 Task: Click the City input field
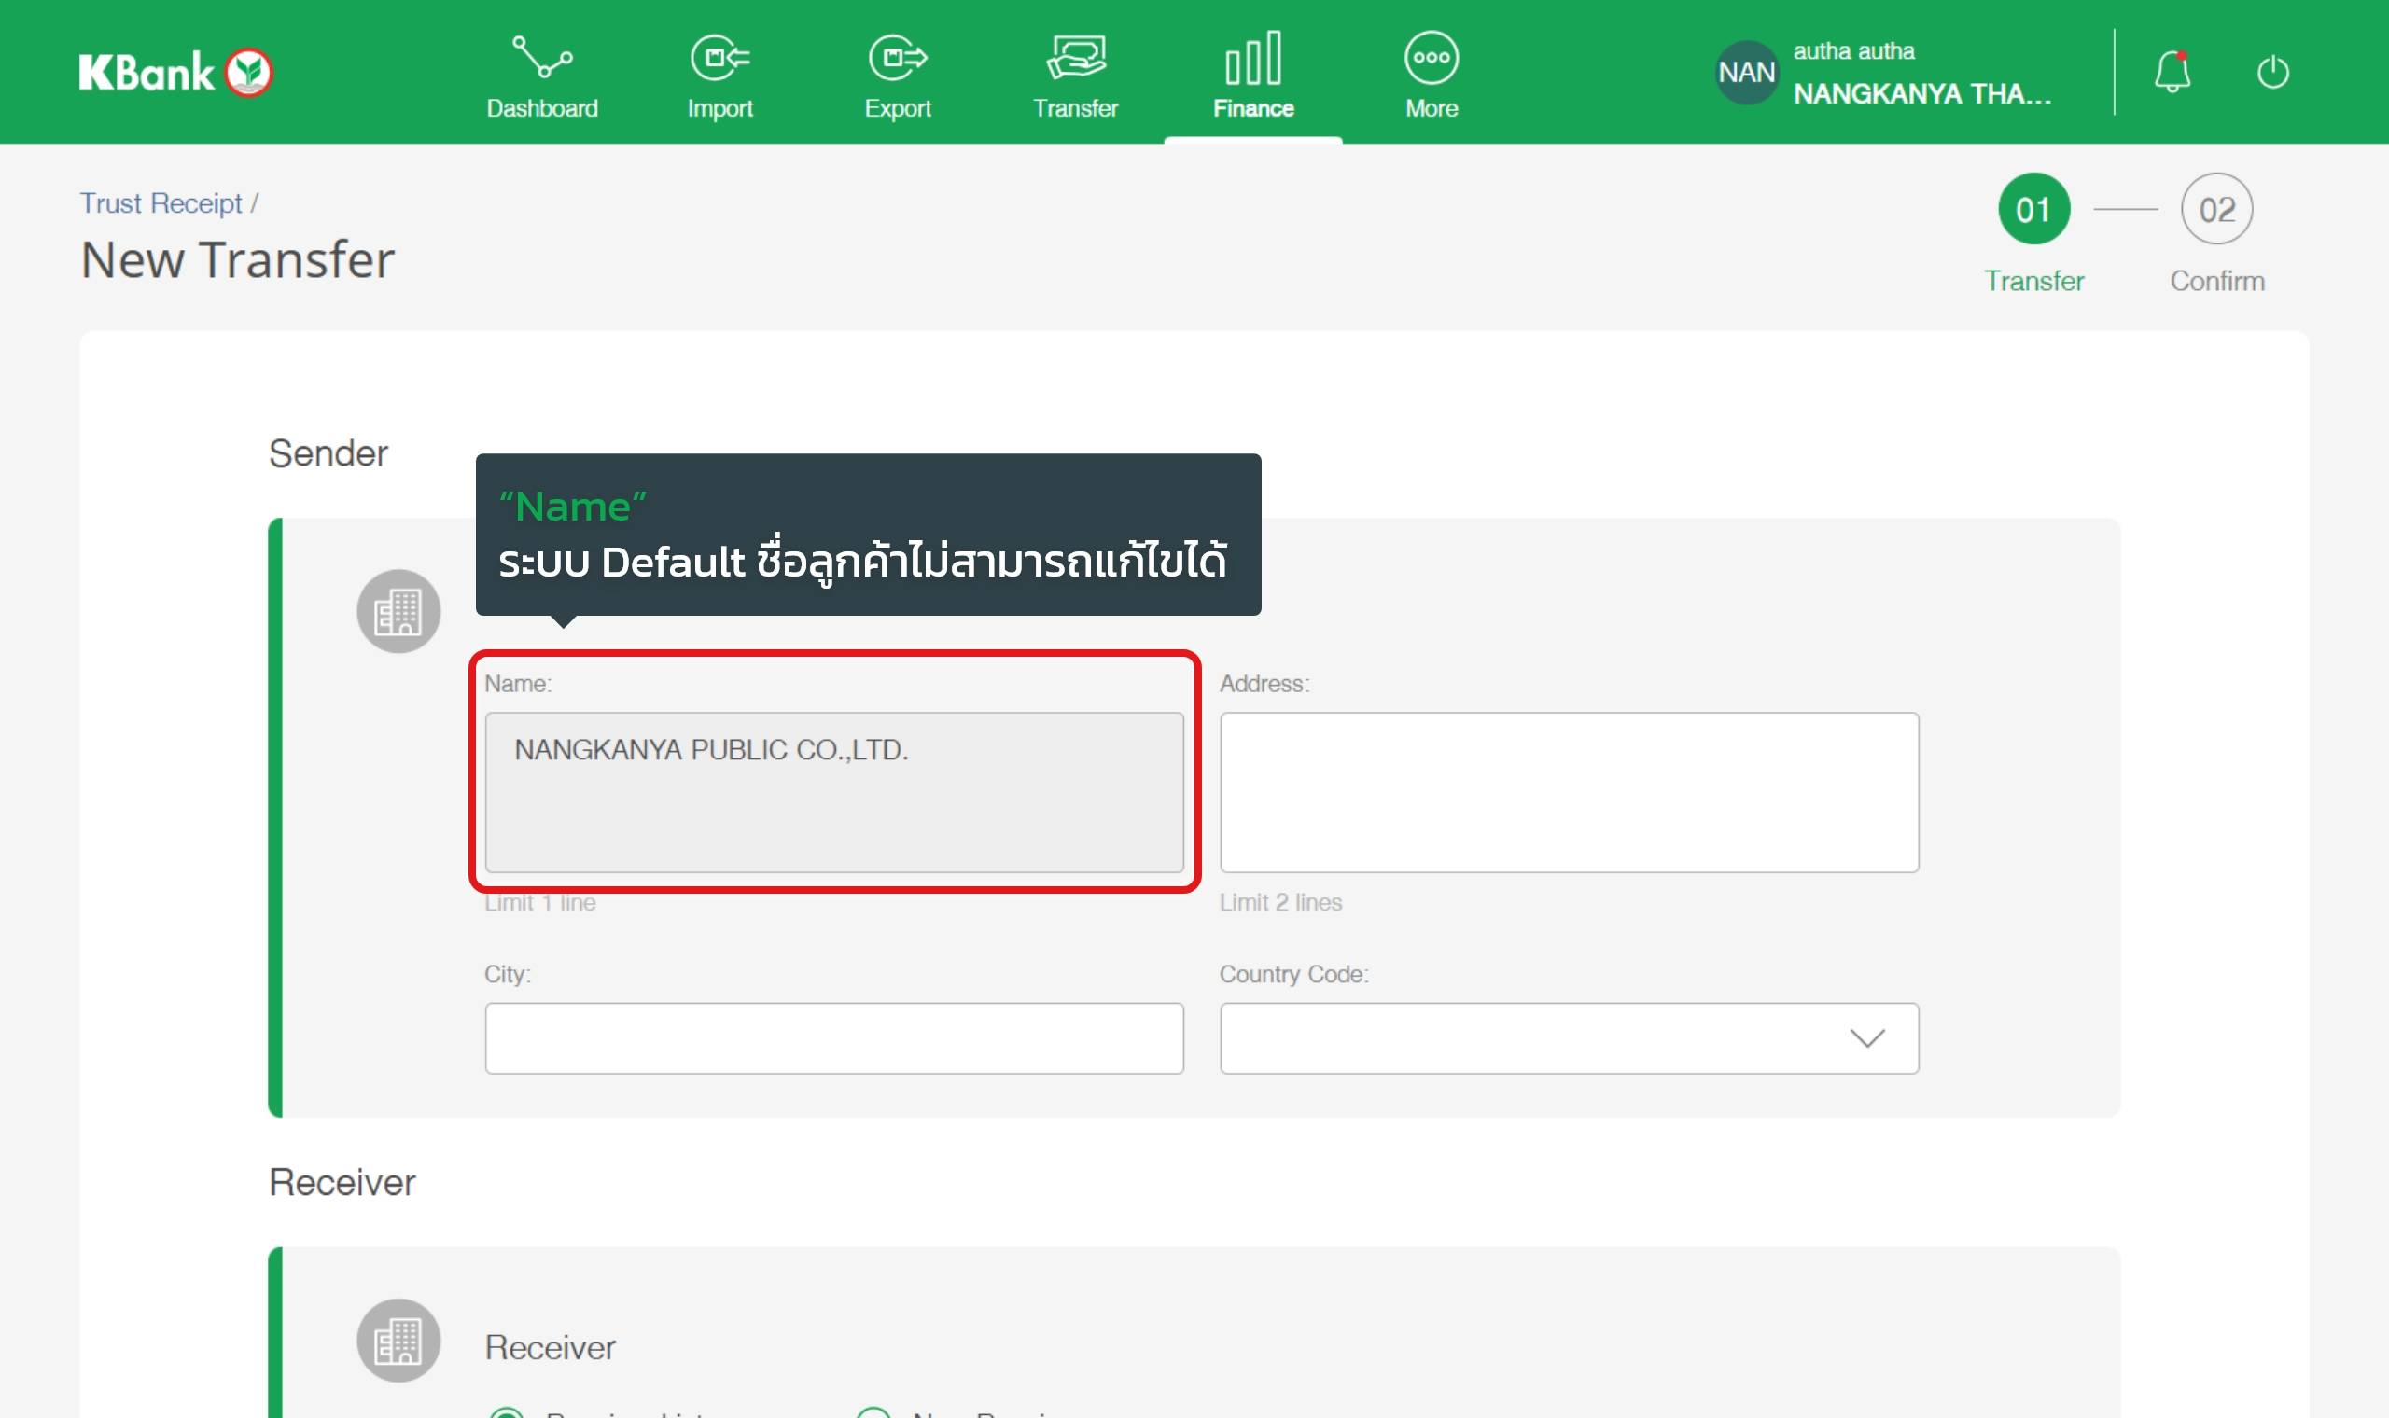[x=833, y=1037]
